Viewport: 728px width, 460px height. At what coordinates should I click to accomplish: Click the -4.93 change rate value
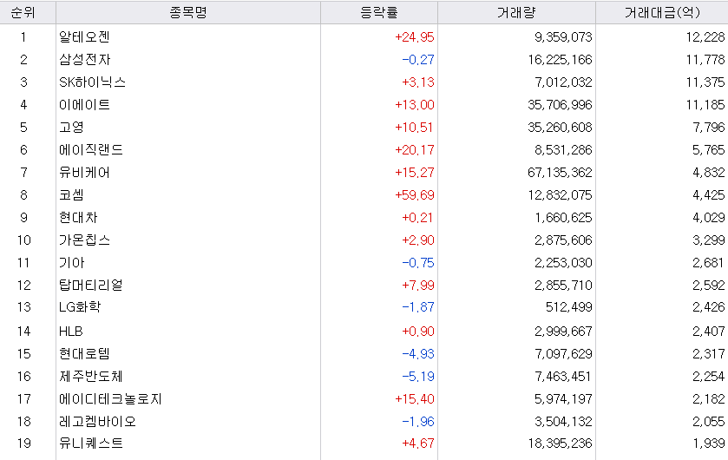coord(418,354)
